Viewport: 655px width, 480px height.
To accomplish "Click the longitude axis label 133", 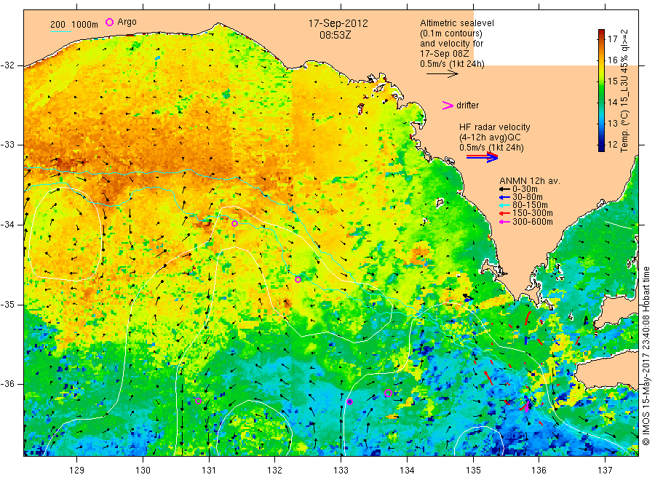I will point(341,471).
